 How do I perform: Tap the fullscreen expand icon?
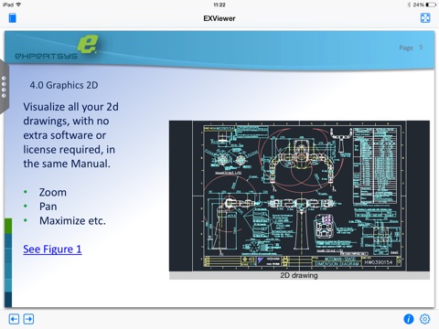click(x=425, y=18)
